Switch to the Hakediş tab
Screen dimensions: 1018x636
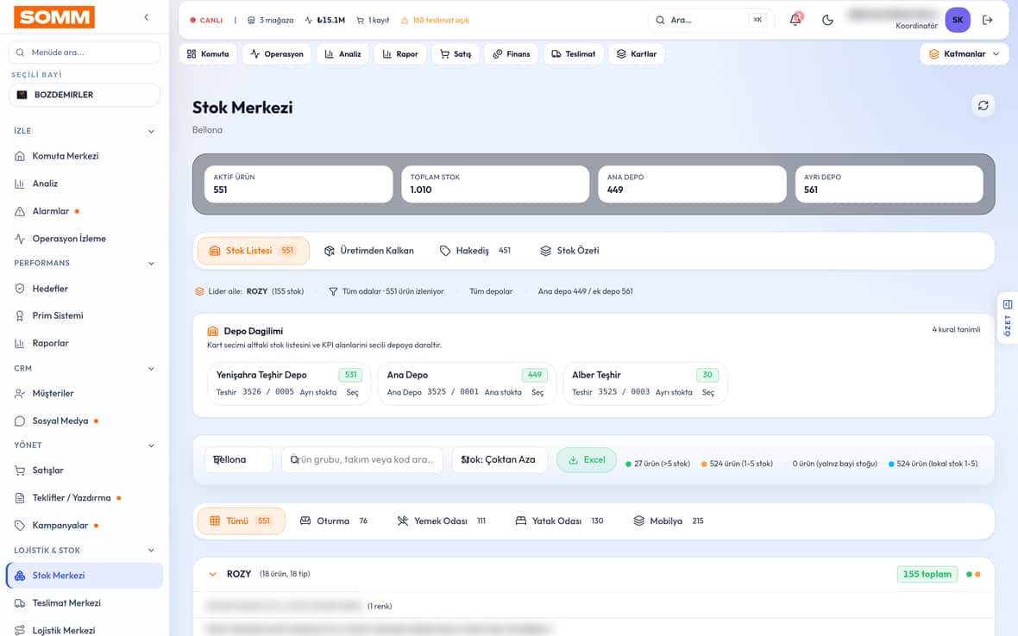[475, 251]
